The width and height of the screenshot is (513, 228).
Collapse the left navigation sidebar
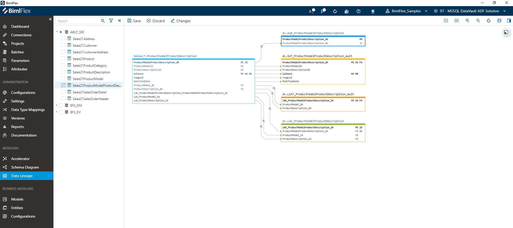tap(50, 19)
